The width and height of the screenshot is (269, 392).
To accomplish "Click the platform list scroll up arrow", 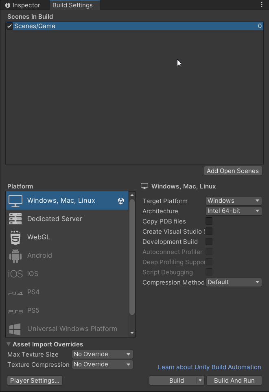I will [132, 195].
